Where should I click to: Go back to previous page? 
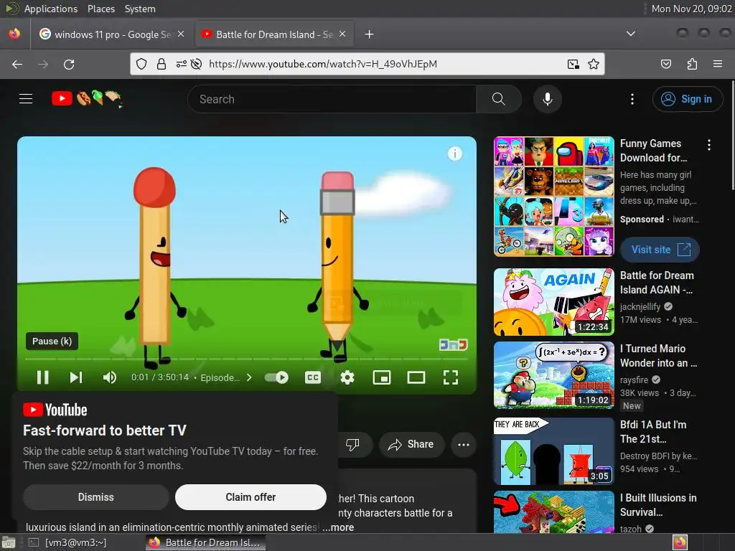pos(17,64)
